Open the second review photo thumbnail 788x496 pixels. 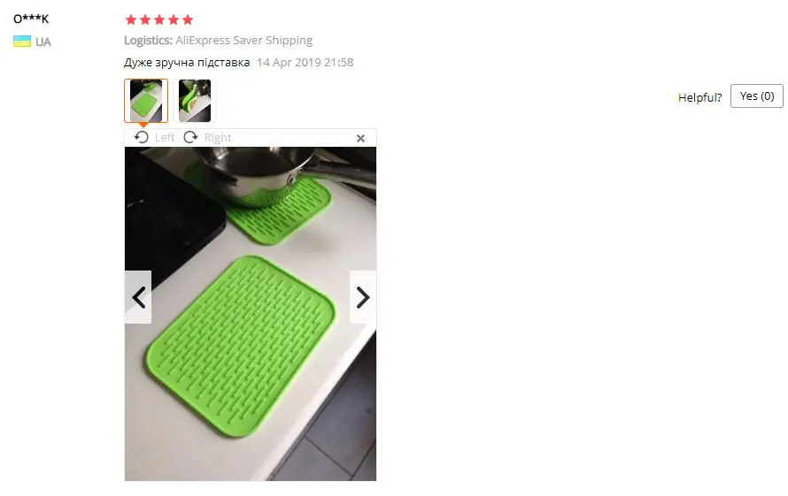pos(195,101)
